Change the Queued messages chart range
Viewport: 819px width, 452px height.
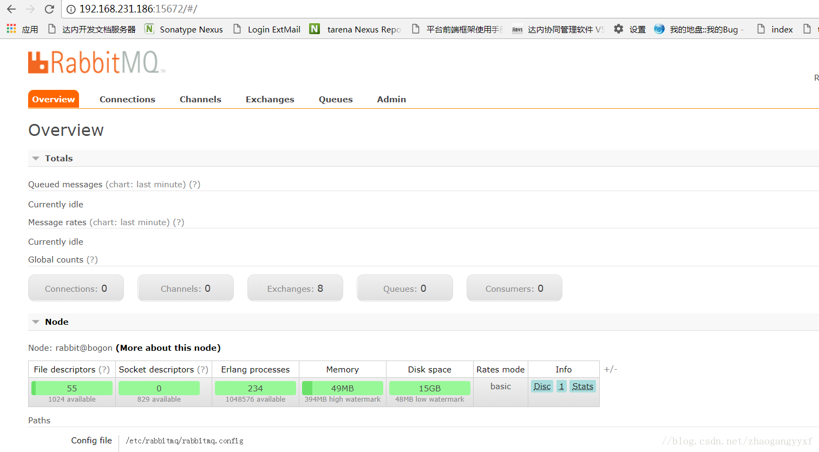(x=146, y=185)
